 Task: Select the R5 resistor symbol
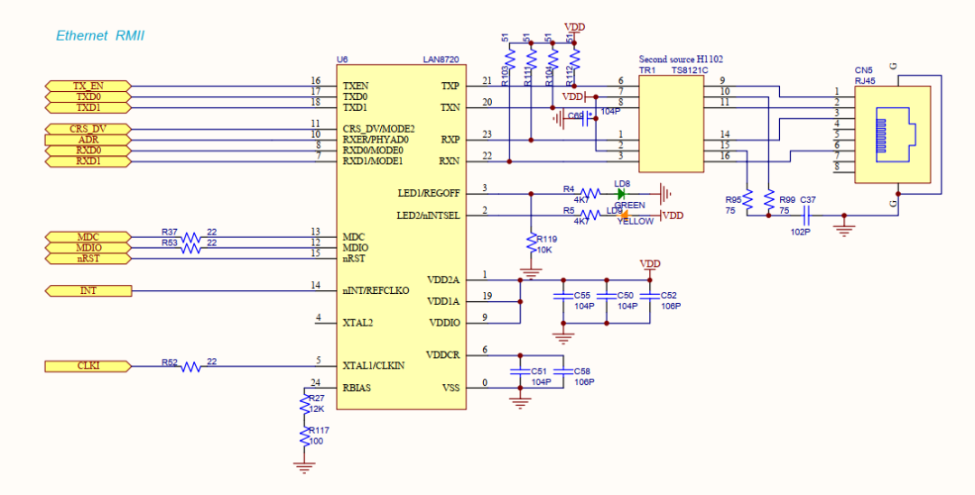point(590,215)
